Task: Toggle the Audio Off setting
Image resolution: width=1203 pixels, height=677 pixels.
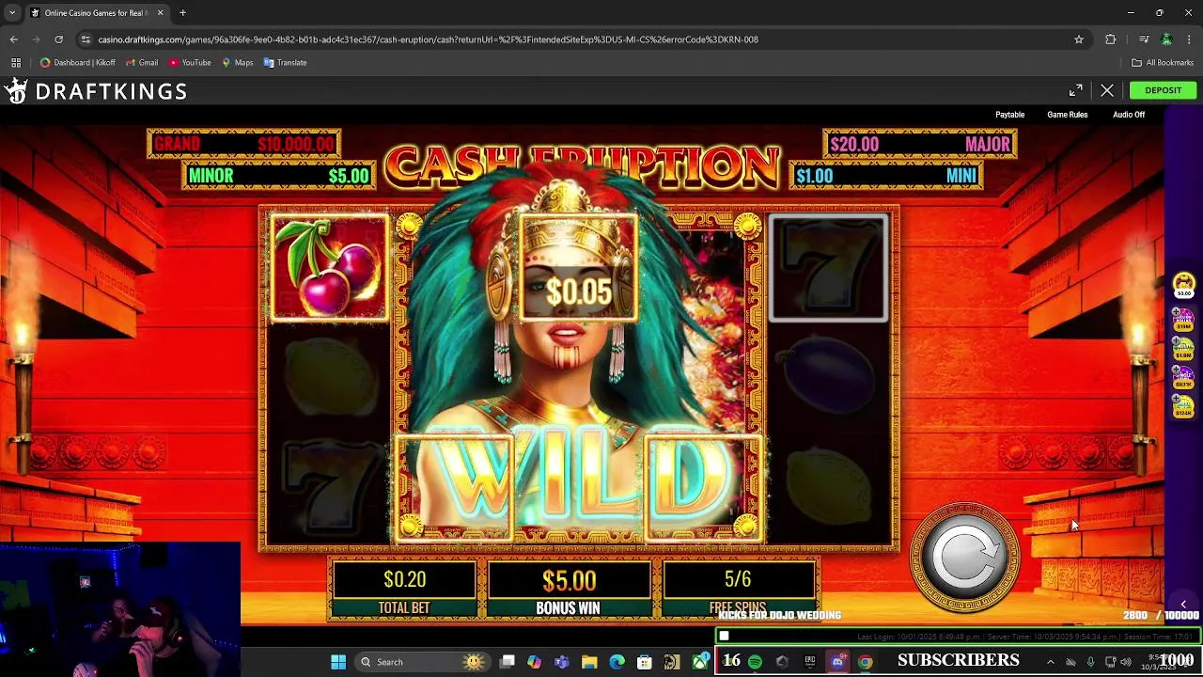Action: 1129,115
